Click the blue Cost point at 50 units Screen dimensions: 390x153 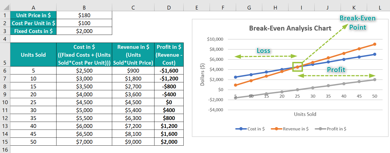point(375,54)
